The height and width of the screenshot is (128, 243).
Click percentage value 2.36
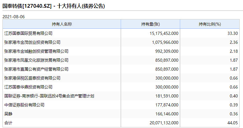click(x=234, y=42)
